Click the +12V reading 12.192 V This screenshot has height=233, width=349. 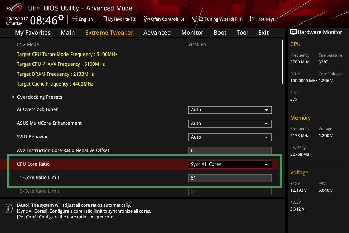pos(299,190)
